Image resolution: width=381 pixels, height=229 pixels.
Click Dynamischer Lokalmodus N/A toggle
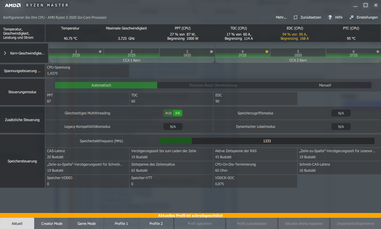point(341,127)
